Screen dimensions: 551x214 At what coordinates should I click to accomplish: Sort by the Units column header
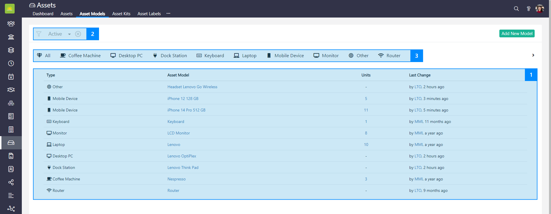click(x=366, y=75)
